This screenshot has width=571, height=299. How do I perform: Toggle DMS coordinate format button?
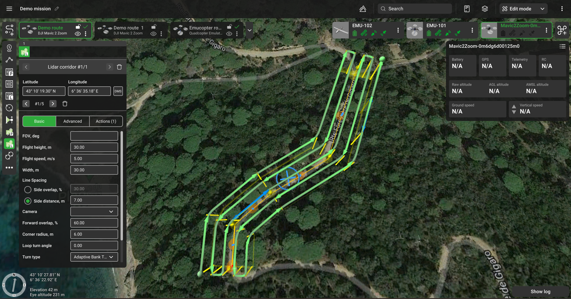pos(118,91)
